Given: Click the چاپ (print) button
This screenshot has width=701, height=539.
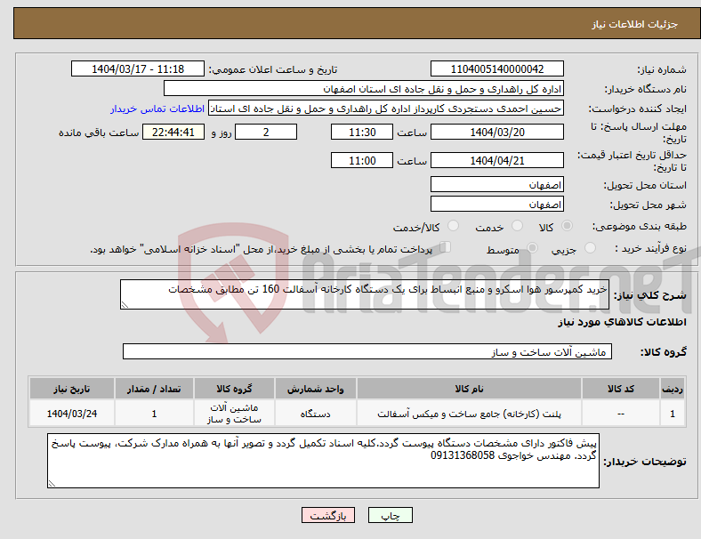Looking at the screenshot, I should pyautogui.click(x=390, y=515).
